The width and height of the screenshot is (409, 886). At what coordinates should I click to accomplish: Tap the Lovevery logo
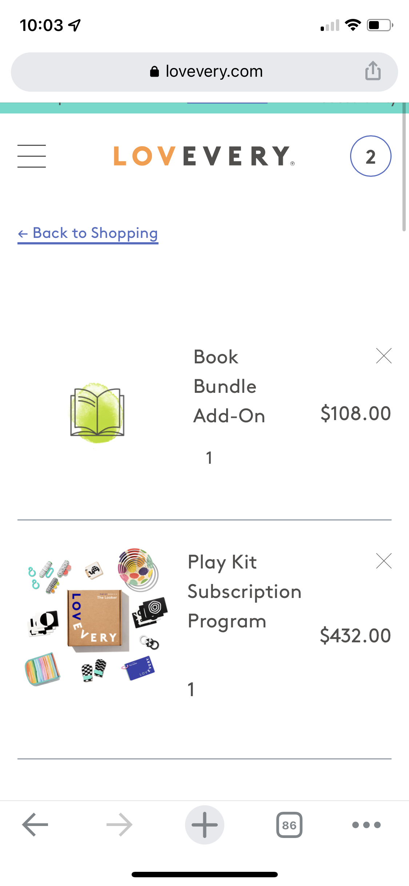point(204,156)
